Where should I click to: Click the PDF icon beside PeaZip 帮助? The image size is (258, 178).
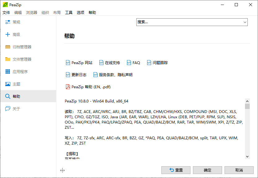[x=68, y=87]
